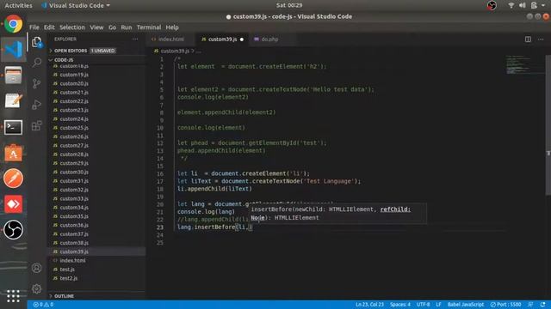Click the feedback icon in status bar
Screen dimensions: 551x309
tap(530, 305)
